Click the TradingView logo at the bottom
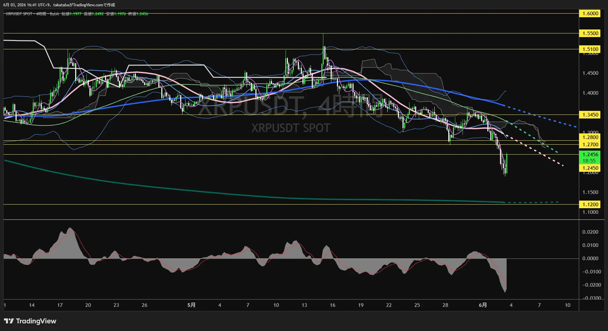 click(x=30, y=321)
